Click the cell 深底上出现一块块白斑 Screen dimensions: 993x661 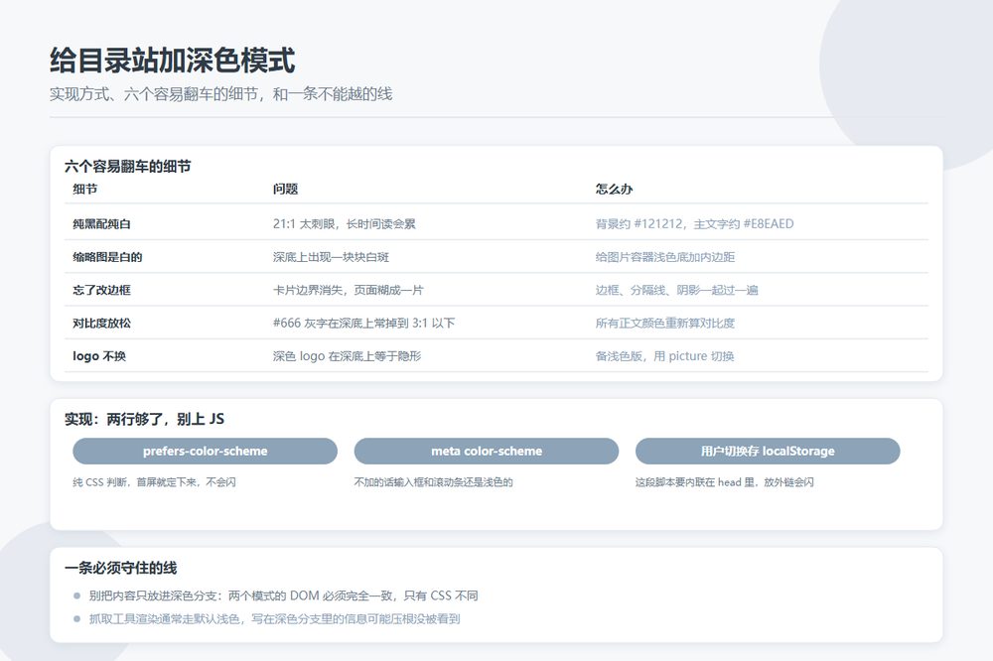pyautogui.click(x=332, y=257)
